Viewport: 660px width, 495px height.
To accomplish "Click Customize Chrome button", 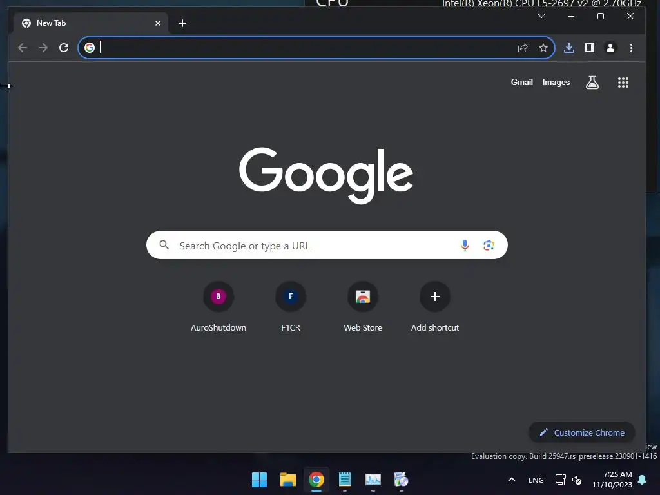I will [x=582, y=432].
